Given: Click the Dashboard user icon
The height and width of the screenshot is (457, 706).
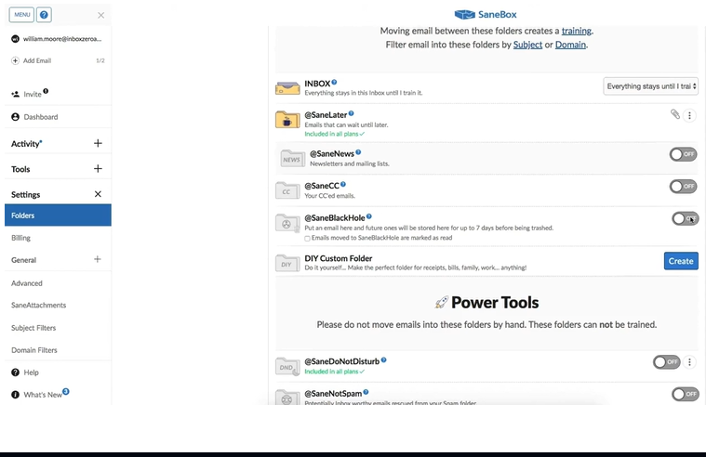Looking at the screenshot, I should tap(15, 117).
